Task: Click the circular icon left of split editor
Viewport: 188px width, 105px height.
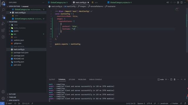Action: [x=178, y=3]
